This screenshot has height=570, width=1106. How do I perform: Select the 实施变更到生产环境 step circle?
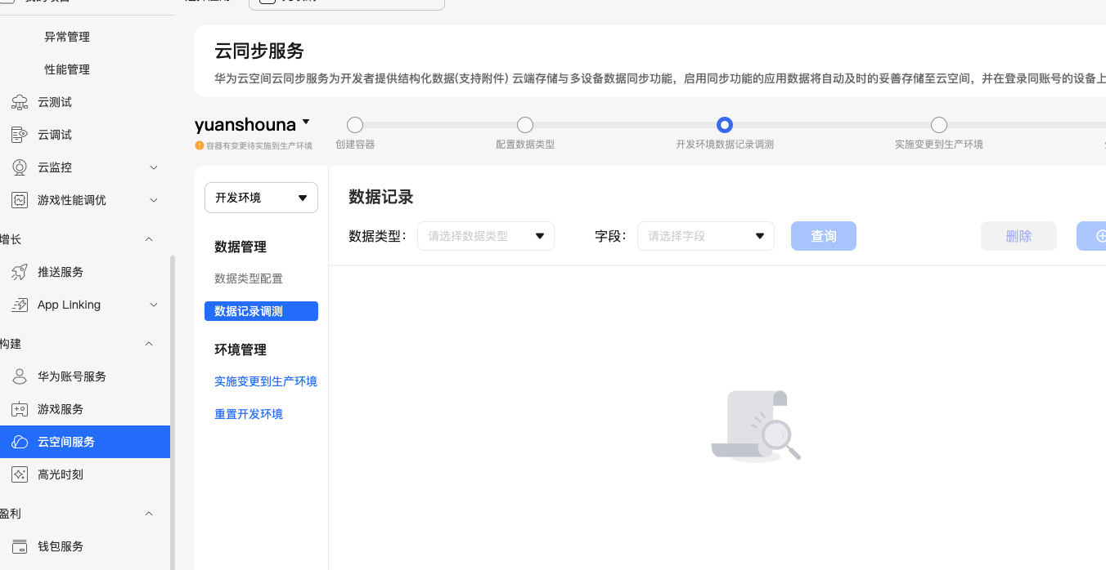tap(939, 125)
